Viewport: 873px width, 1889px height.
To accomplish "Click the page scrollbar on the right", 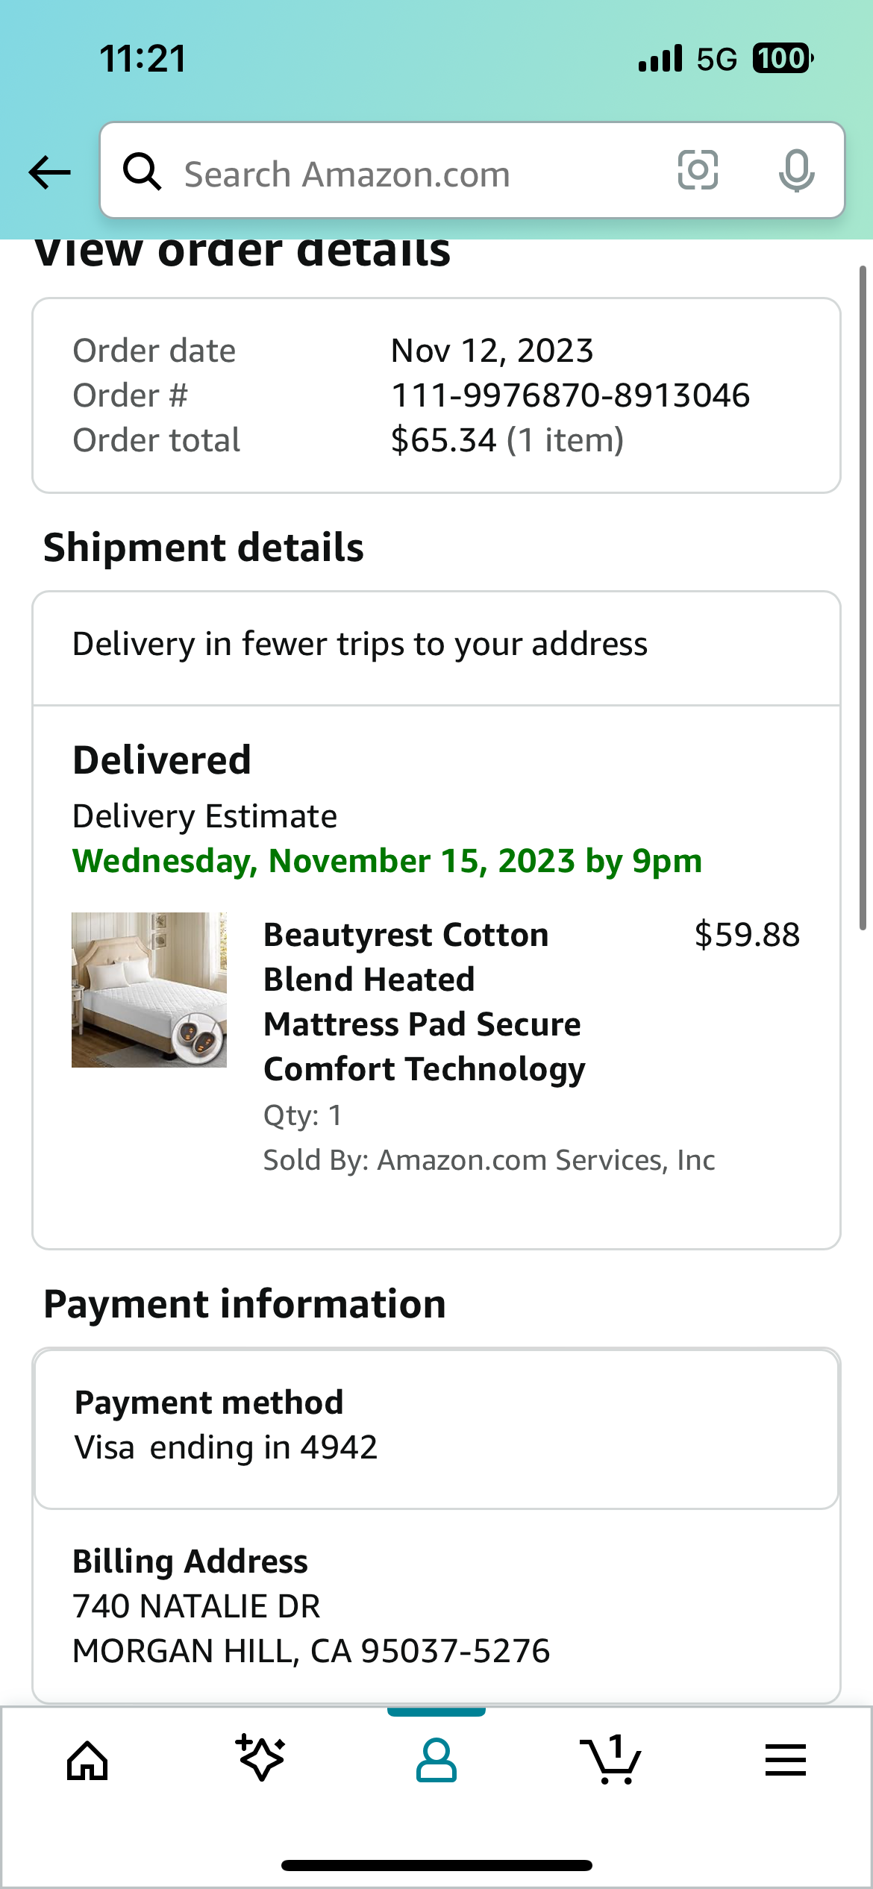I will coord(863,597).
